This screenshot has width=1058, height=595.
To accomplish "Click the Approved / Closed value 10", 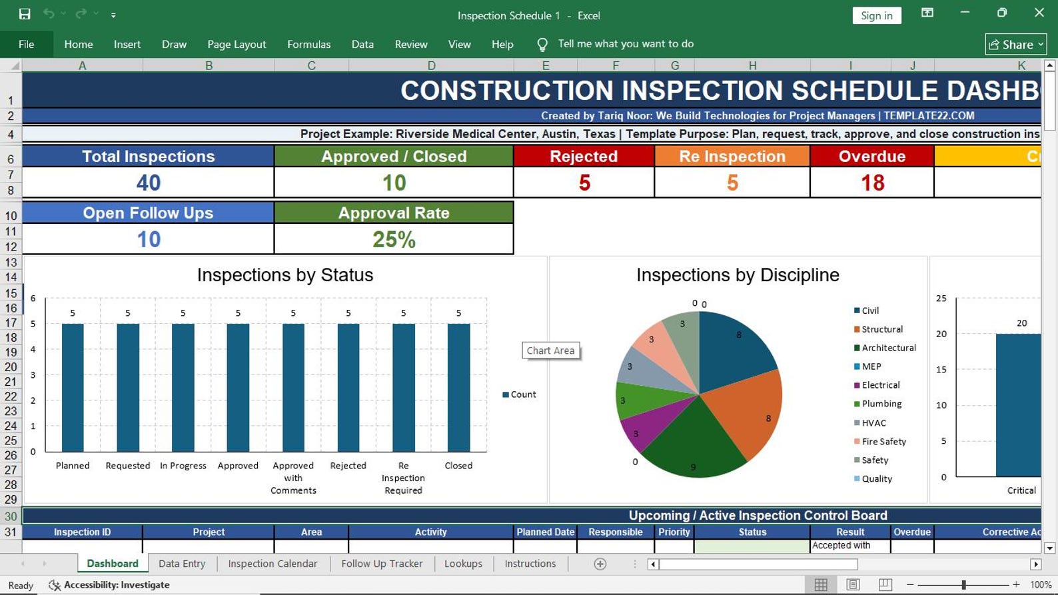I will click(x=394, y=183).
